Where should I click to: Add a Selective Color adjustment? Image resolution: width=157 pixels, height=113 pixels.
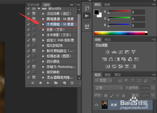point(127,66)
